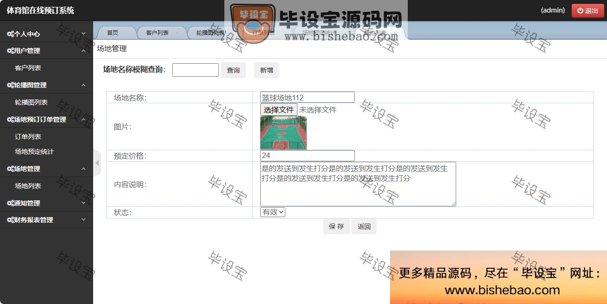
Task: Open 场地预定统计 in the sidebar
Action: [34, 152]
